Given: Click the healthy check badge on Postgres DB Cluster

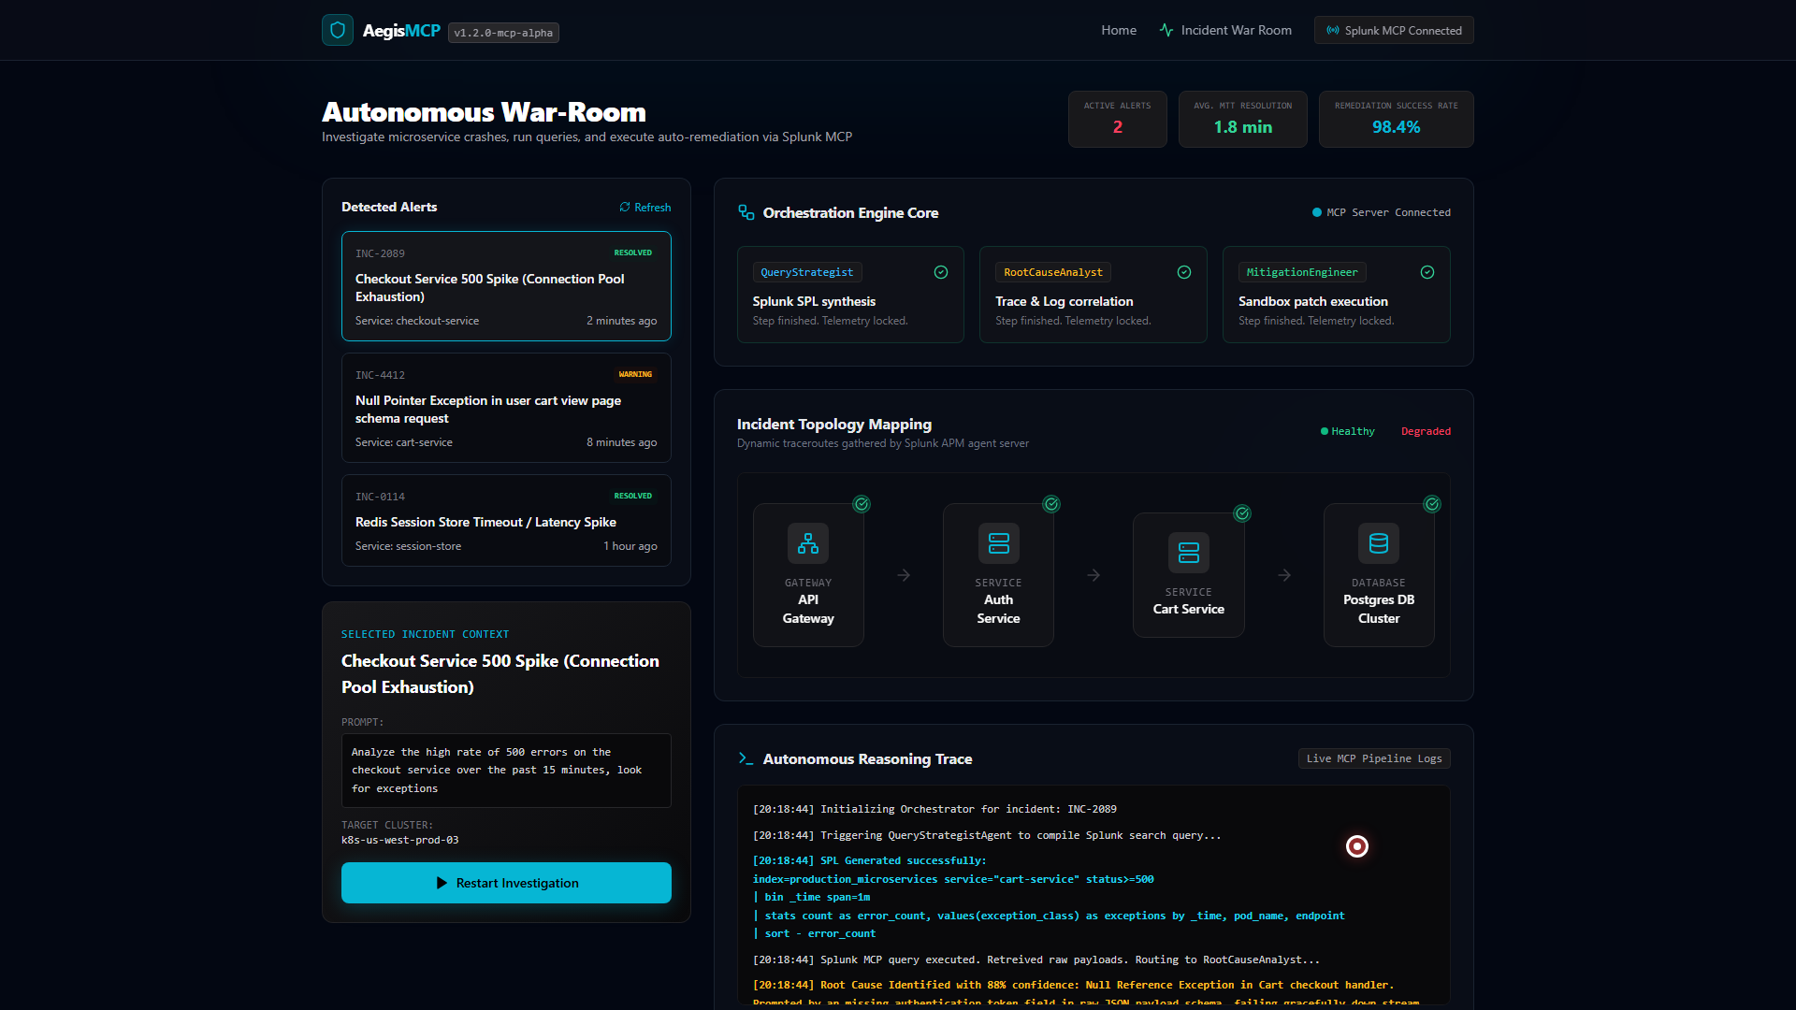Looking at the screenshot, I should pos(1432,504).
